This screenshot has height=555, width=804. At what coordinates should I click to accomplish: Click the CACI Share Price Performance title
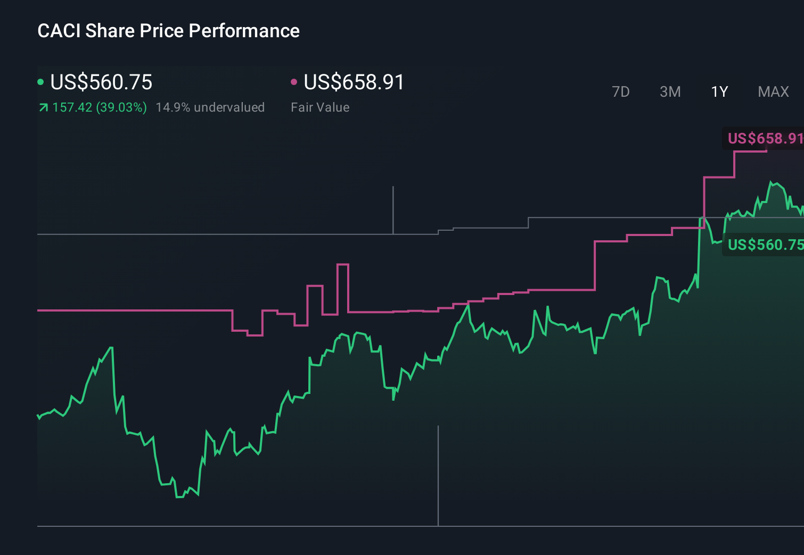pos(168,31)
